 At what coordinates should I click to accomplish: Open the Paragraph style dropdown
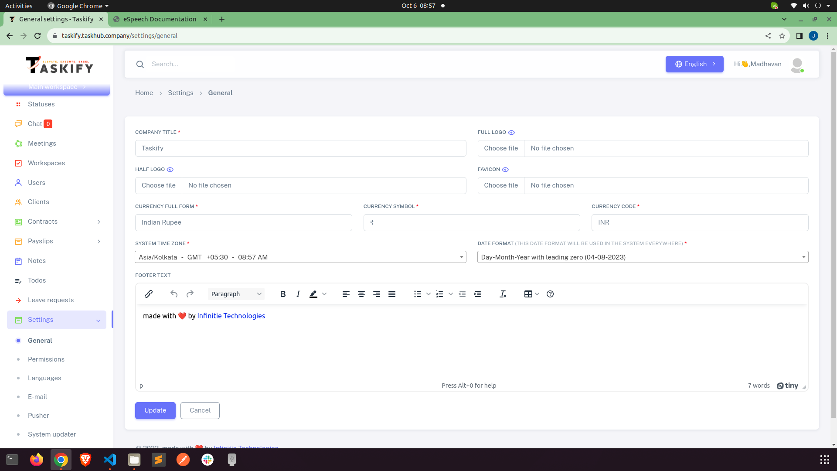click(236, 294)
